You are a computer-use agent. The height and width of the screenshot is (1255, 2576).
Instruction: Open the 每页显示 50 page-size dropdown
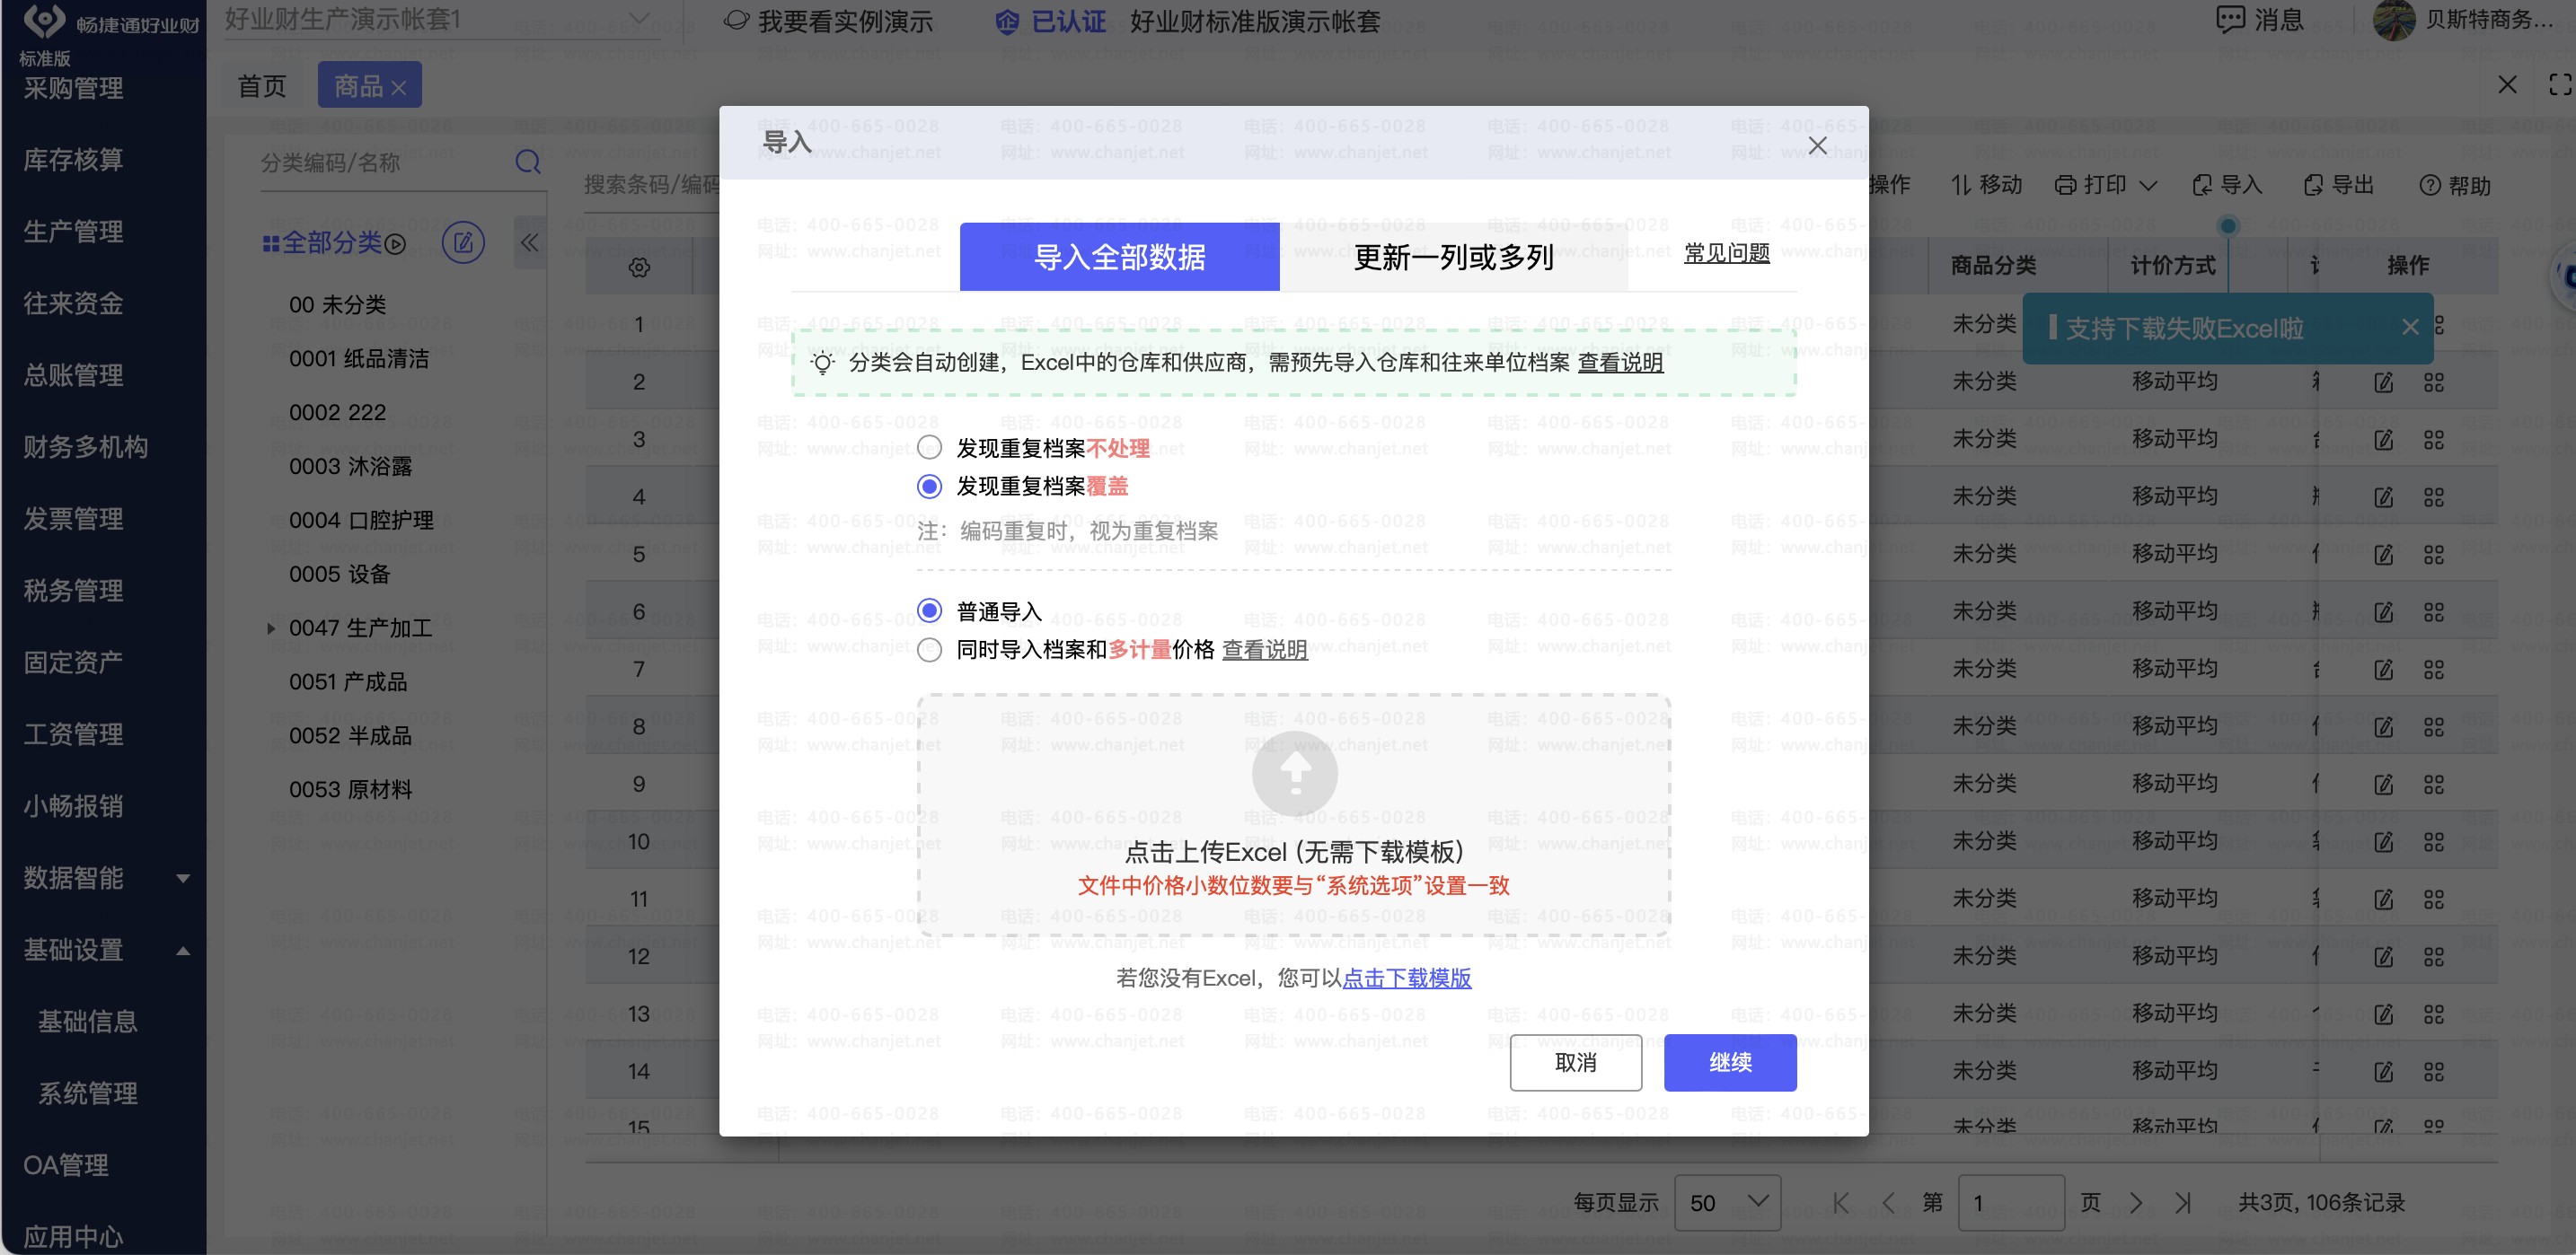point(1728,1203)
